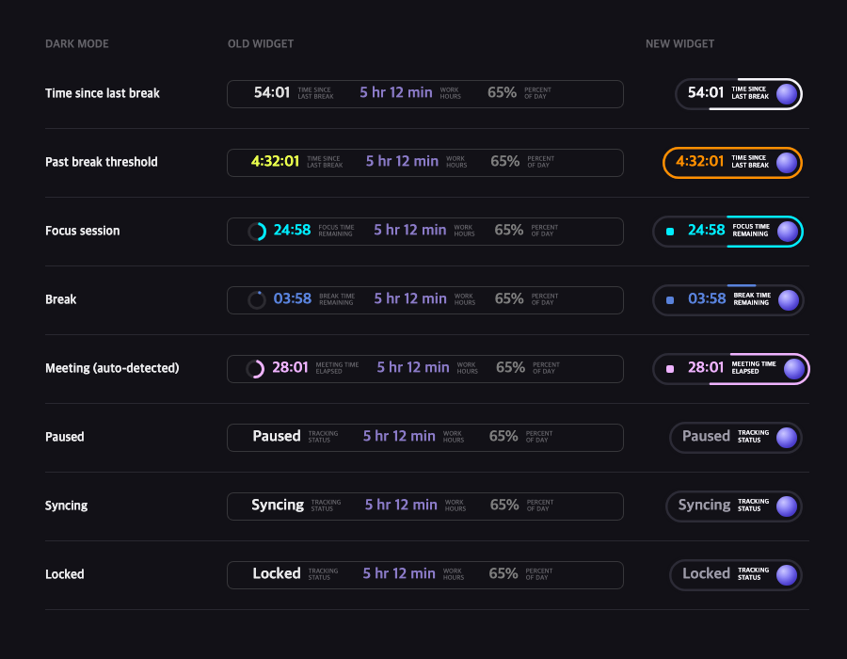Click 5 hr 12 min in Time since last break row
This screenshot has height=659, width=847.
(x=396, y=93)
